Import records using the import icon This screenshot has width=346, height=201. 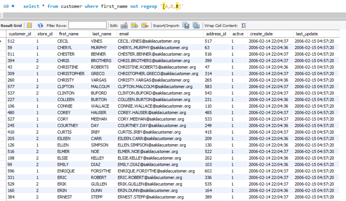[196, 25]
